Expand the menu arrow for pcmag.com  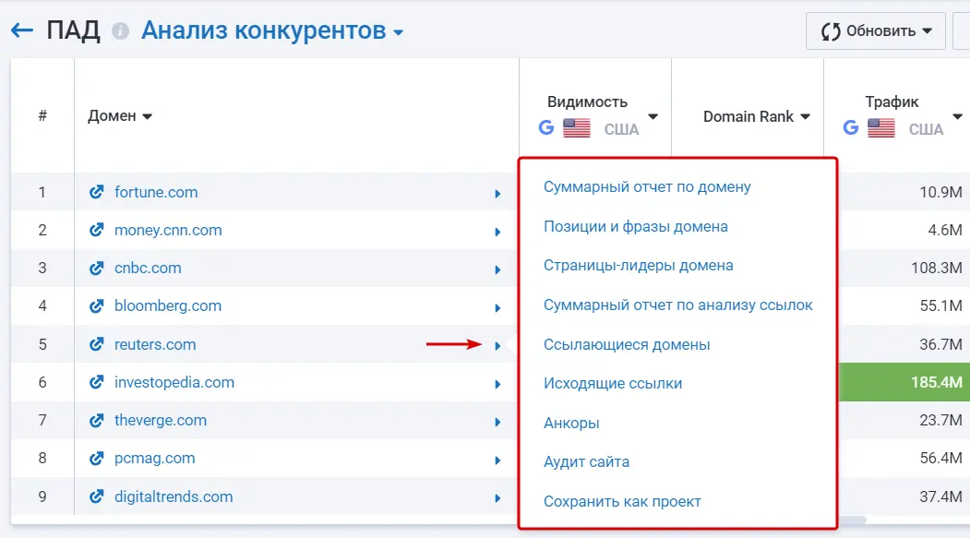(497, 460)
